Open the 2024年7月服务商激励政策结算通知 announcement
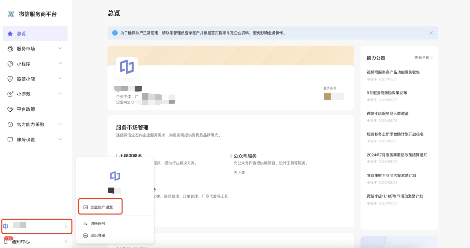The image size is (470, 248). [397, 155]
